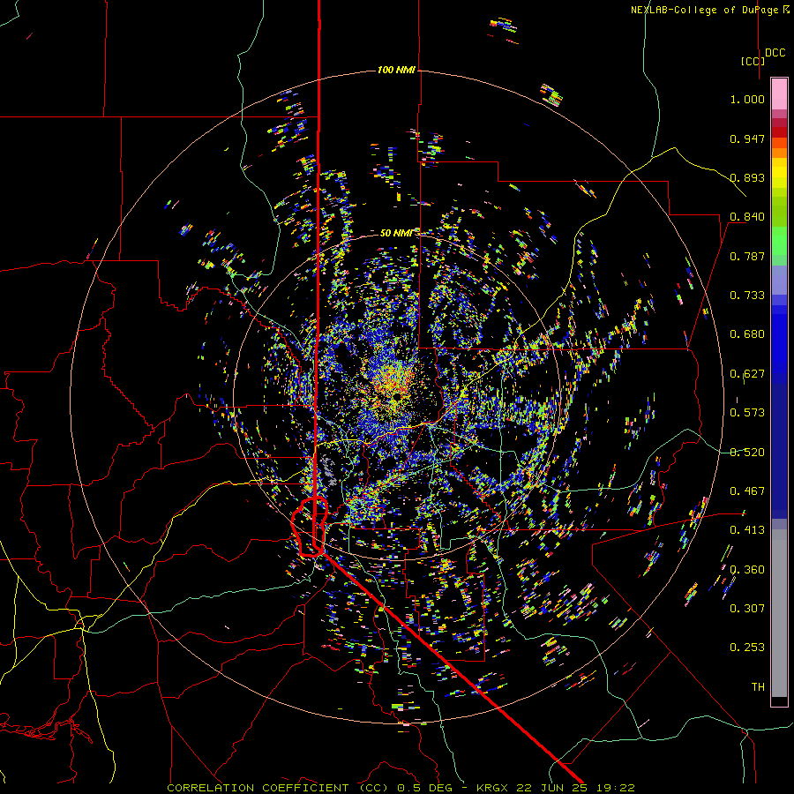
Task: Click the 50 NMI range ring label
Action: [396, 233]
